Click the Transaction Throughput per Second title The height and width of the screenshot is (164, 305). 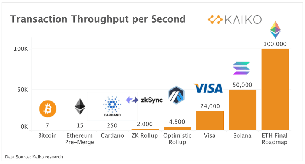98,19
